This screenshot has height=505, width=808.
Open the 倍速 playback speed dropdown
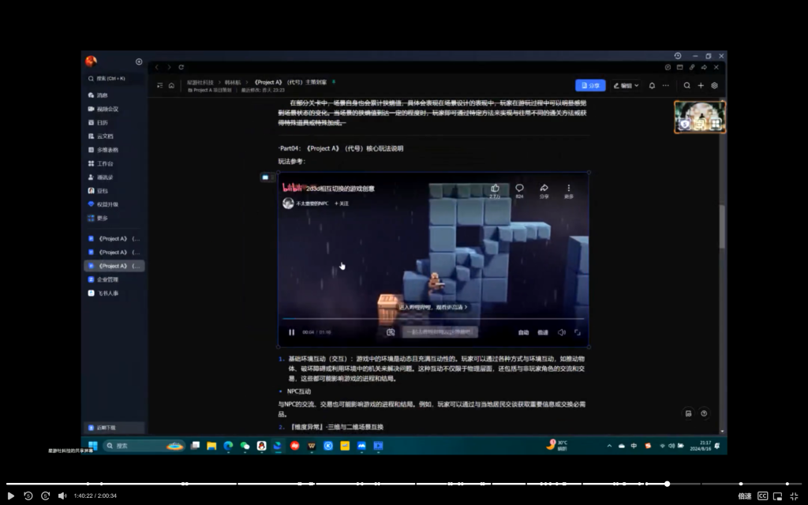coord(745,494)
